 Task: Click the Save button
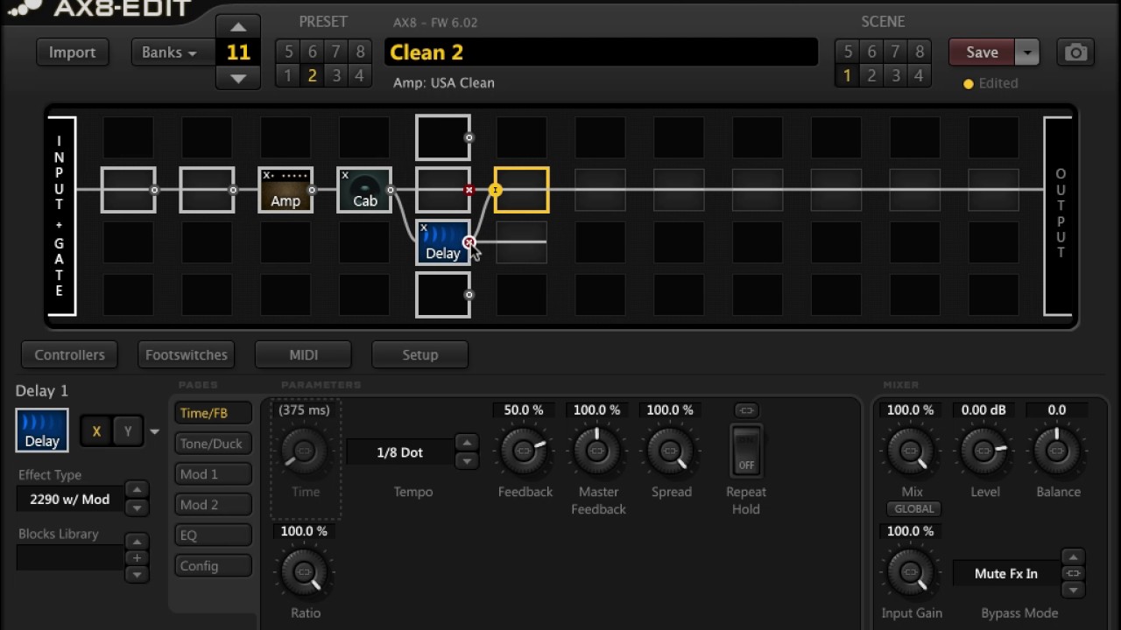(982, 52)
